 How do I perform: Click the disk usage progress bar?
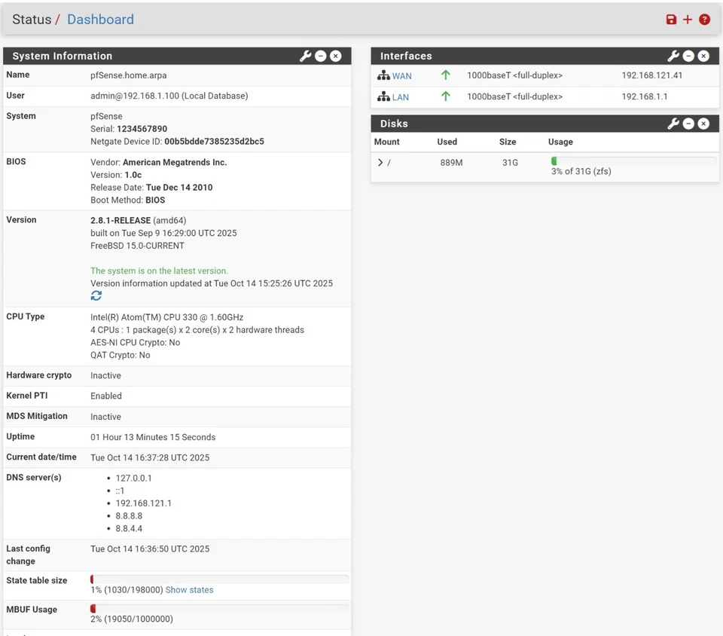point(633,161)
